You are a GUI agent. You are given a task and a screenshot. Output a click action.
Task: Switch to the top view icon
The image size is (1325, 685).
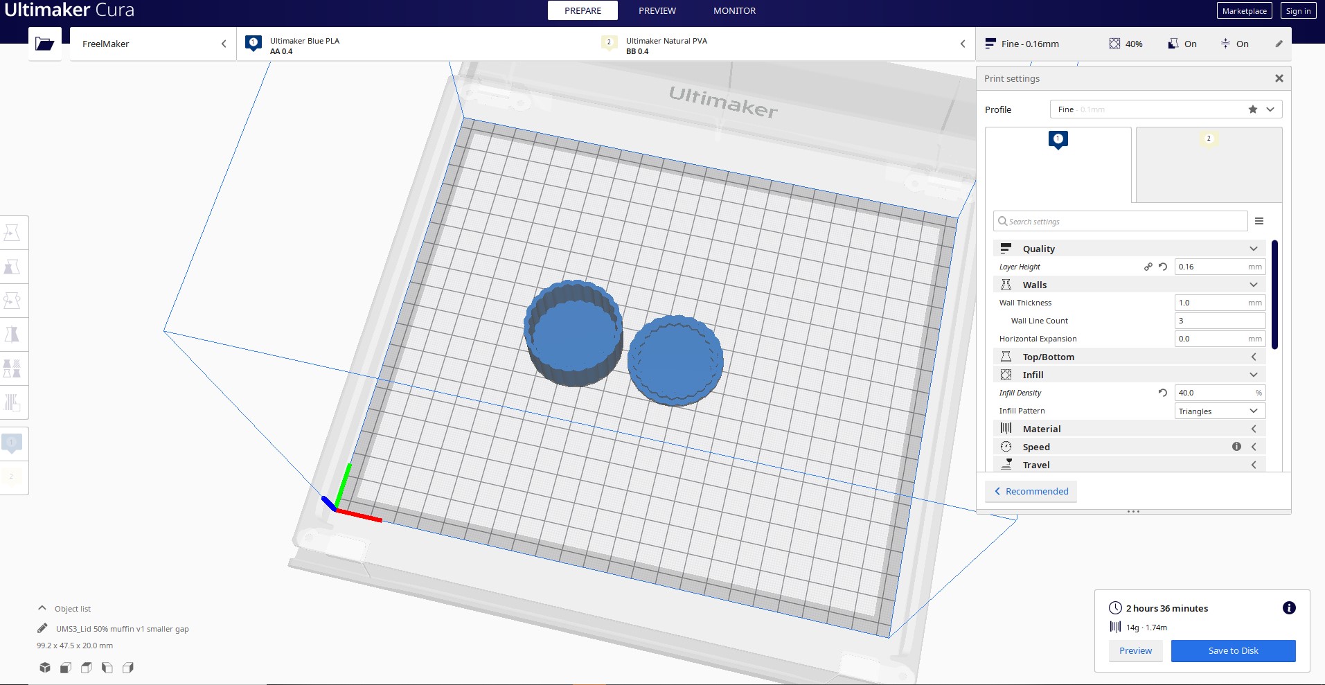[87, 668]
